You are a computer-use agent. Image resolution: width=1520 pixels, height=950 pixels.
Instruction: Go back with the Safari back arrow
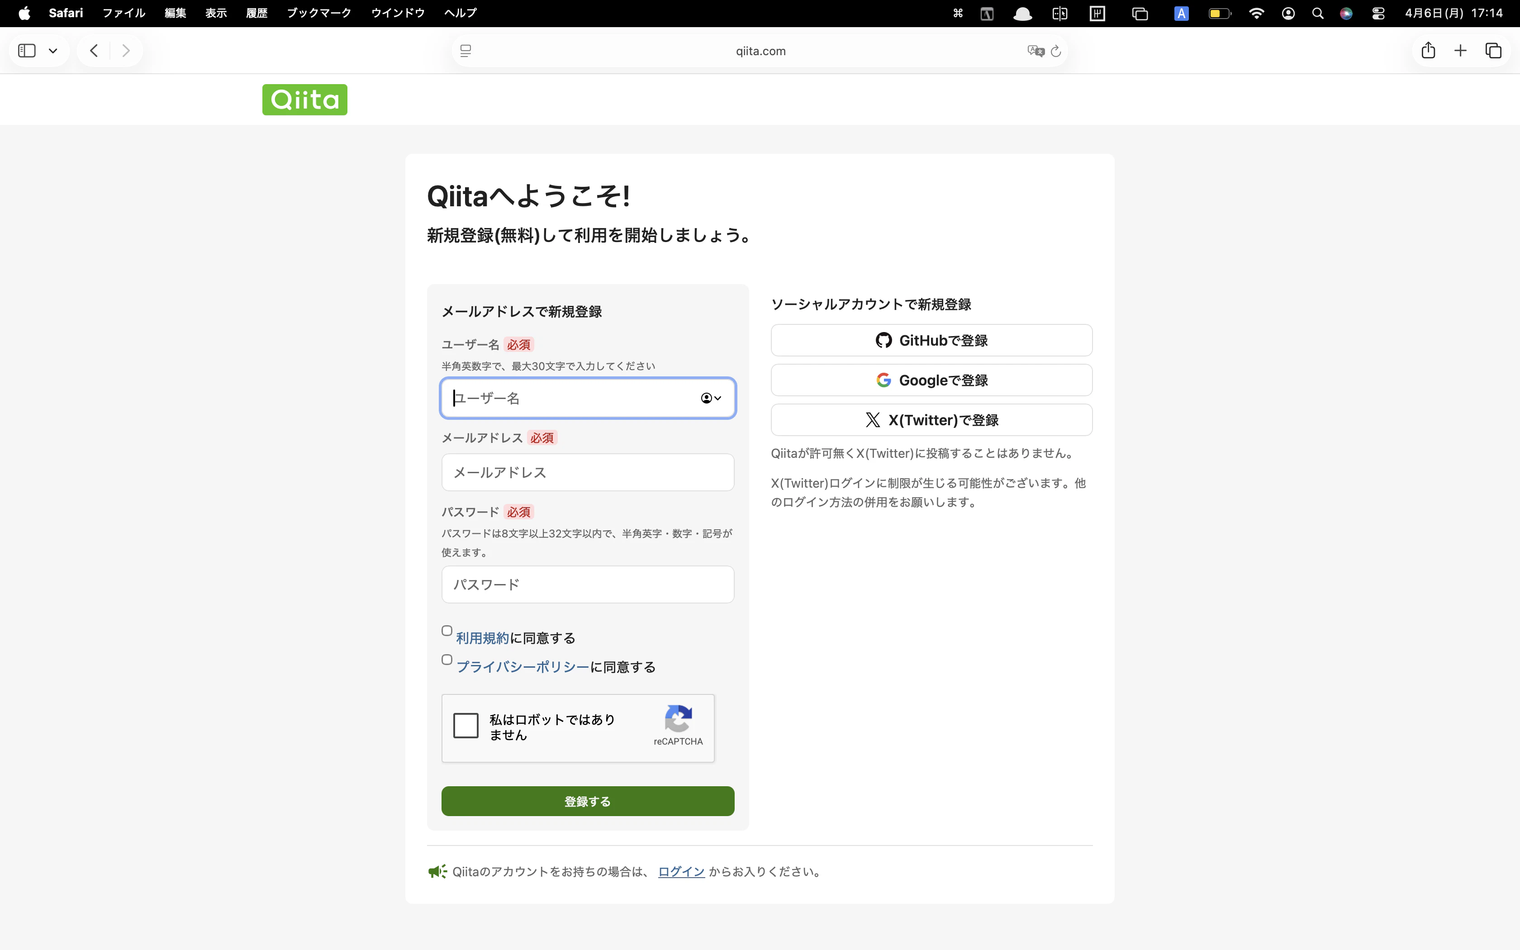point(94,50)
